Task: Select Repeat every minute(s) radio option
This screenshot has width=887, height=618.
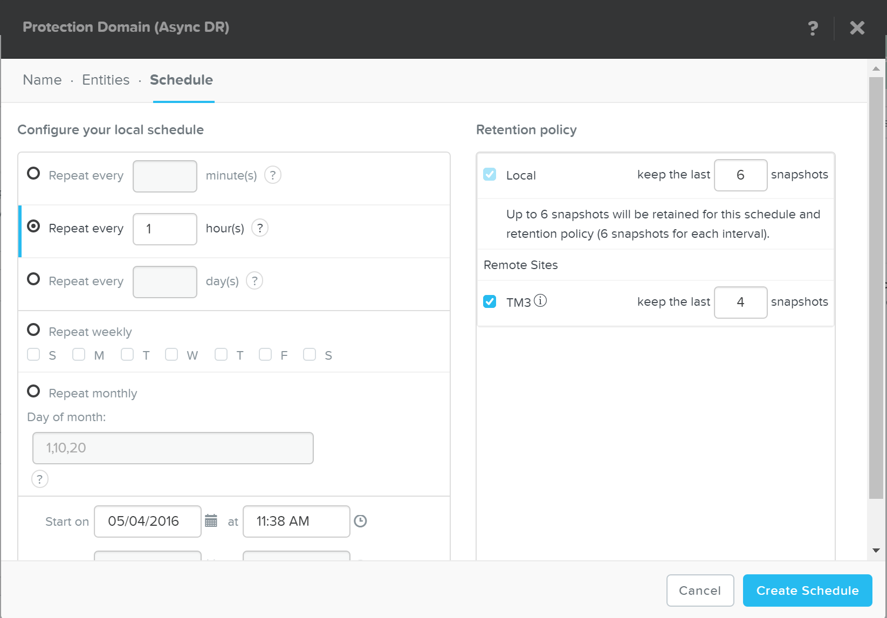Action: [33, 174]
